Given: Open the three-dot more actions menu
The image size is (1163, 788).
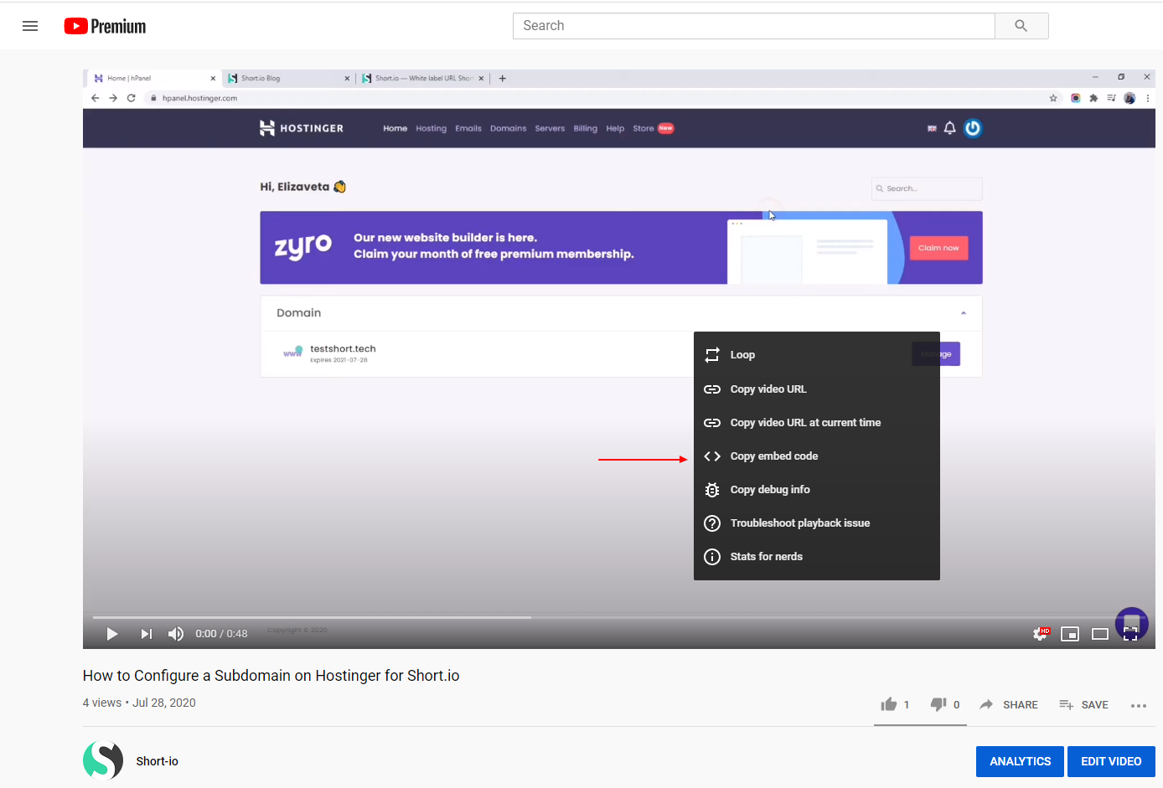Looking at the screenshot, I should click(x=1138, y=706).
